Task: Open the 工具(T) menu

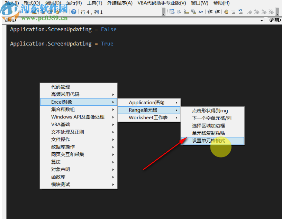Action: [94, 3]
